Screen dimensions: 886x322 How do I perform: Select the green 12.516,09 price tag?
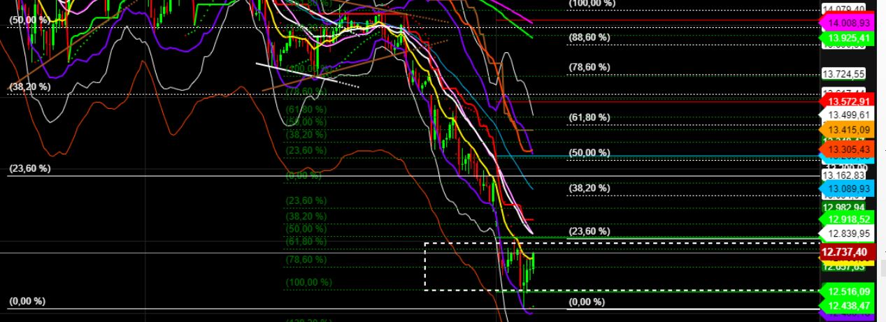pos(845,291)
